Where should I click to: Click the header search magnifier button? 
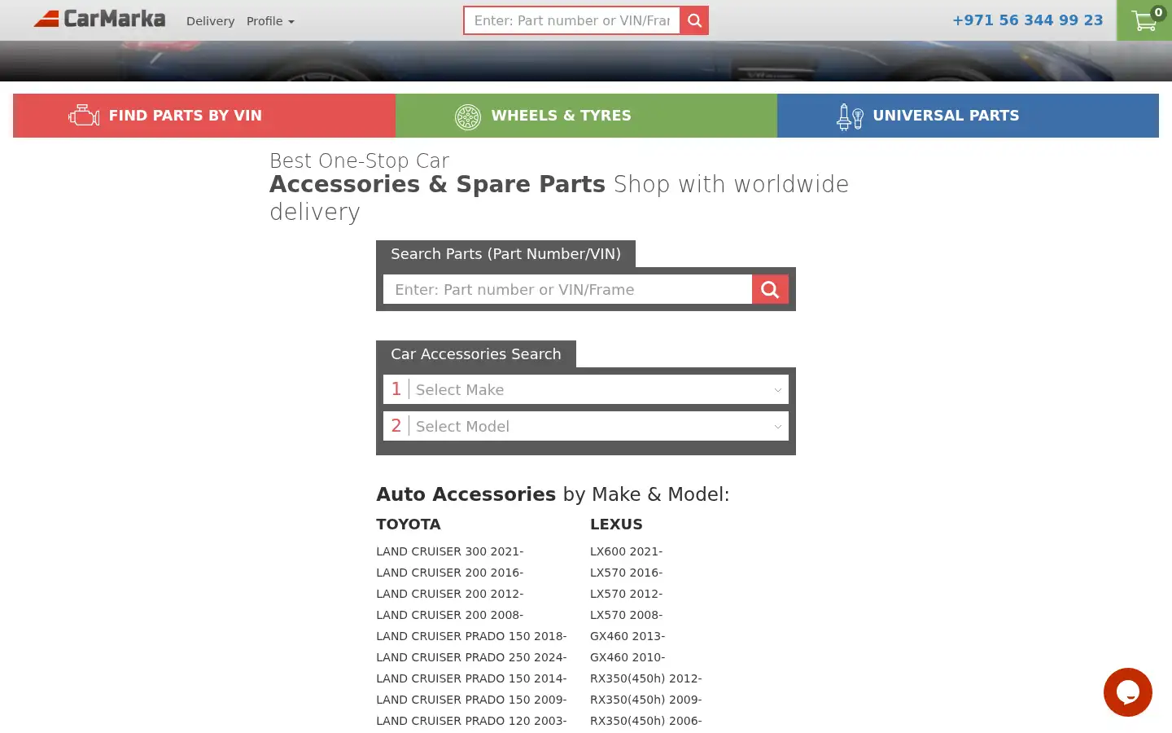pyautogui.click(x=694, y=20)
